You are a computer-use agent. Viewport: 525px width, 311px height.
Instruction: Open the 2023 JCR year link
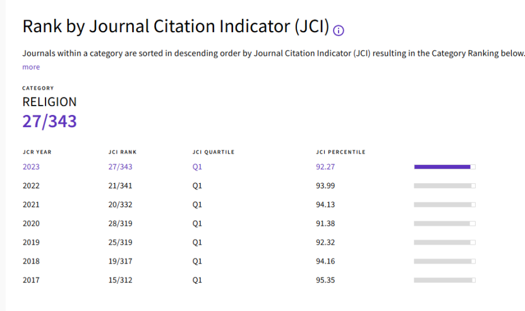click(x=31, y=167)
